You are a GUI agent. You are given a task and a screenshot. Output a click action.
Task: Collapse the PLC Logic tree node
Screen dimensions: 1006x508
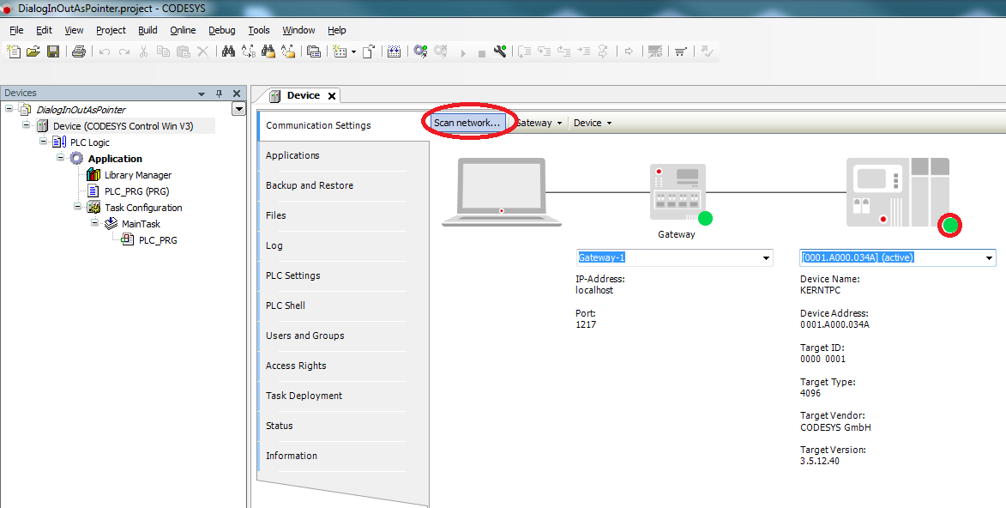(x=44, y=142)
